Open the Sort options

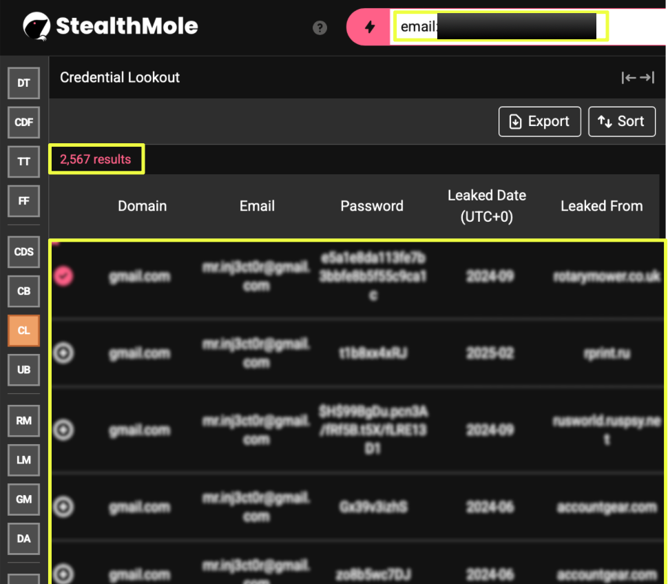tap(621, 122)
